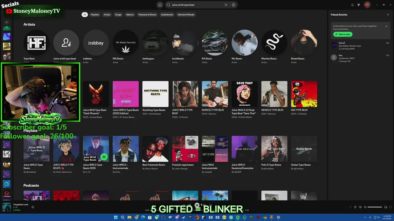Open ISIS TYPE BEAT album cover
The image size is (394, 221).
coord(304,94)
